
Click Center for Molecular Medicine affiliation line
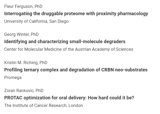click(69, 49)
